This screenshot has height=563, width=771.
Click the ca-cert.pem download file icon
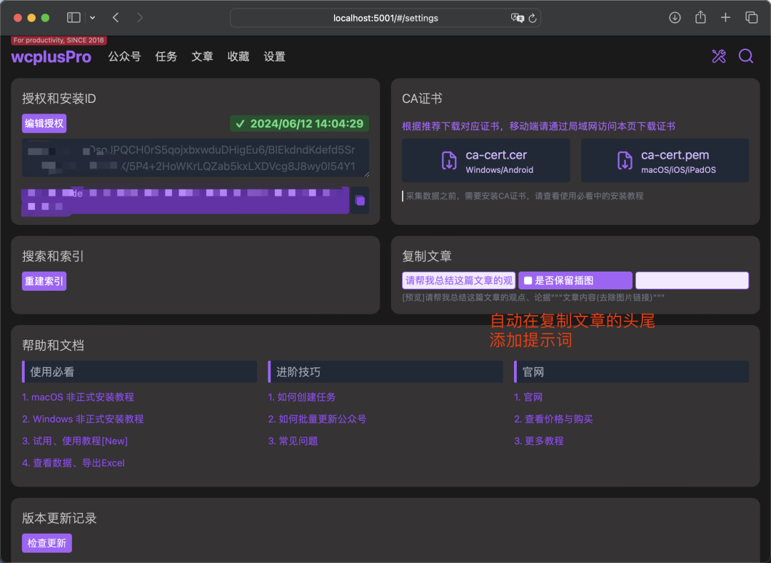coord(625,161)
